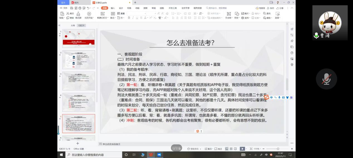Screen dimensions: 353x158
Task: Open the 插入 ribbon tab
Action: 113,8
